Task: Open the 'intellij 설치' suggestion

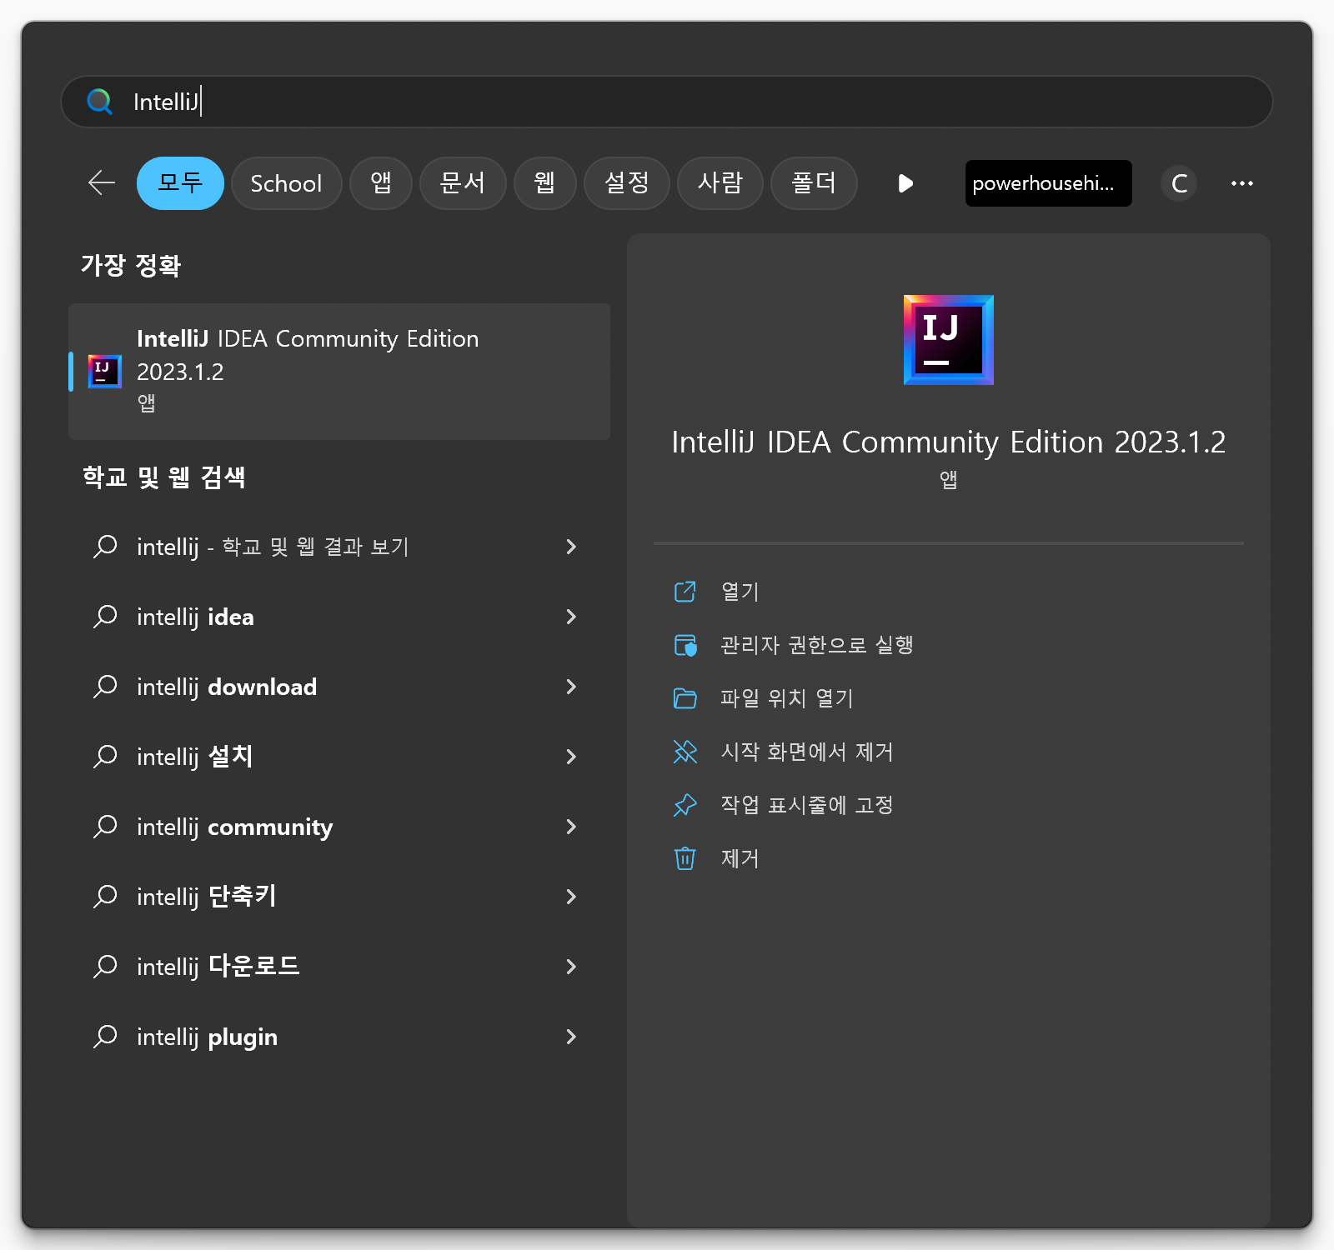Action: pos(339,757)
